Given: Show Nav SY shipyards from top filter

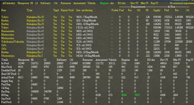Looking at the screenshot, I should 134,3.
